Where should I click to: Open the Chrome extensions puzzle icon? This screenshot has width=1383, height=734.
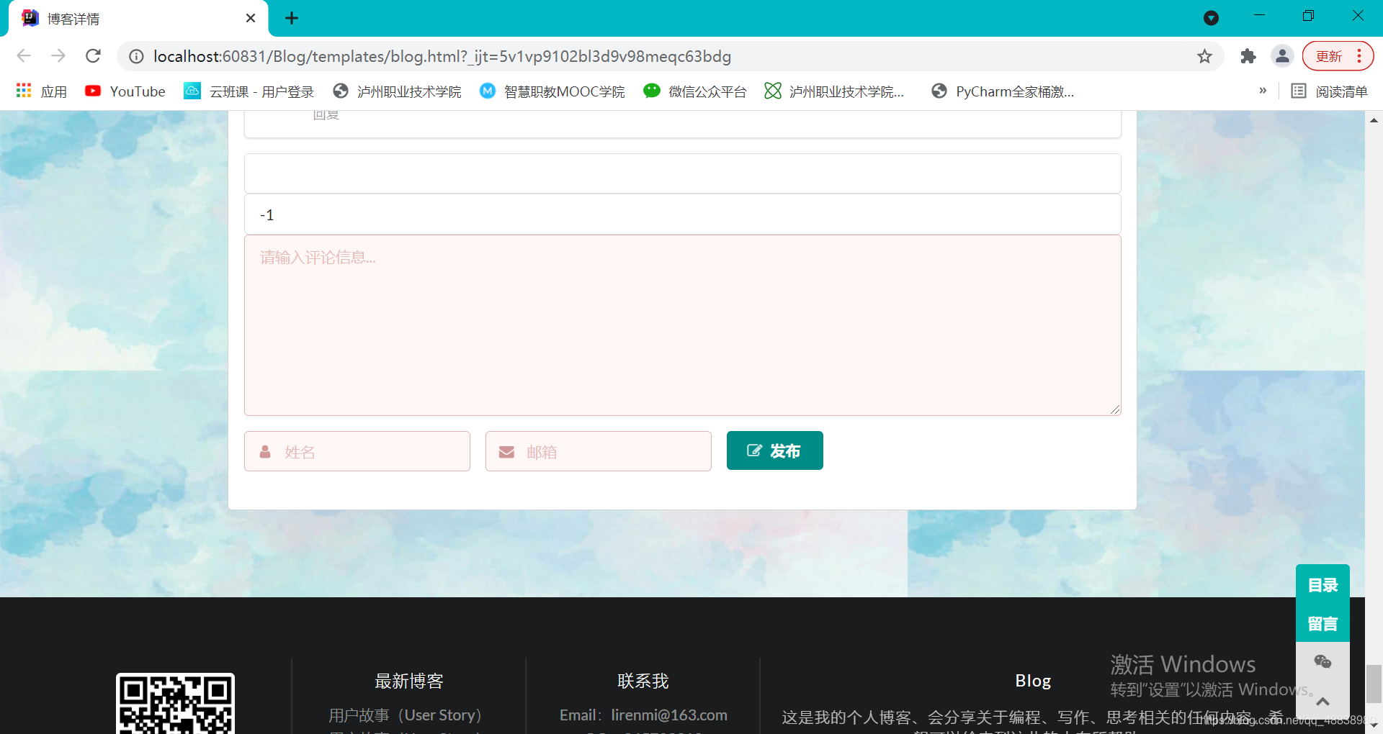1248,56
